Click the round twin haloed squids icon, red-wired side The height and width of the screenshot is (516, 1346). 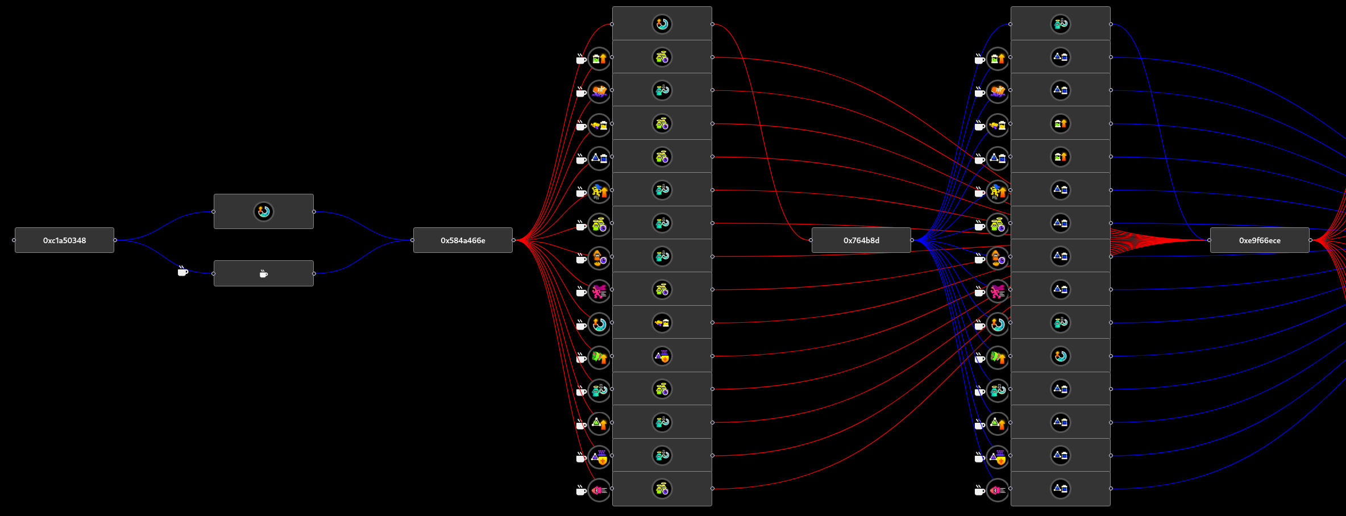click(599, 224)
